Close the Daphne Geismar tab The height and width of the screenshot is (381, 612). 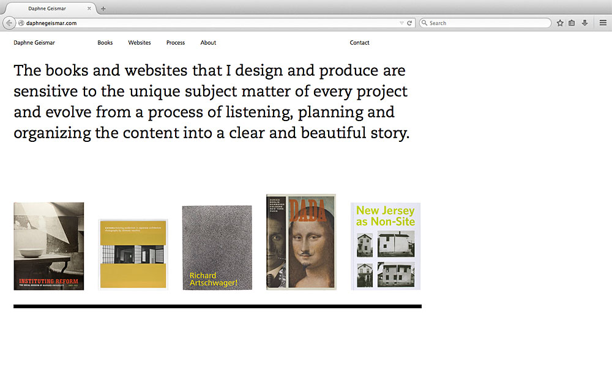click(x=89, y=9)
